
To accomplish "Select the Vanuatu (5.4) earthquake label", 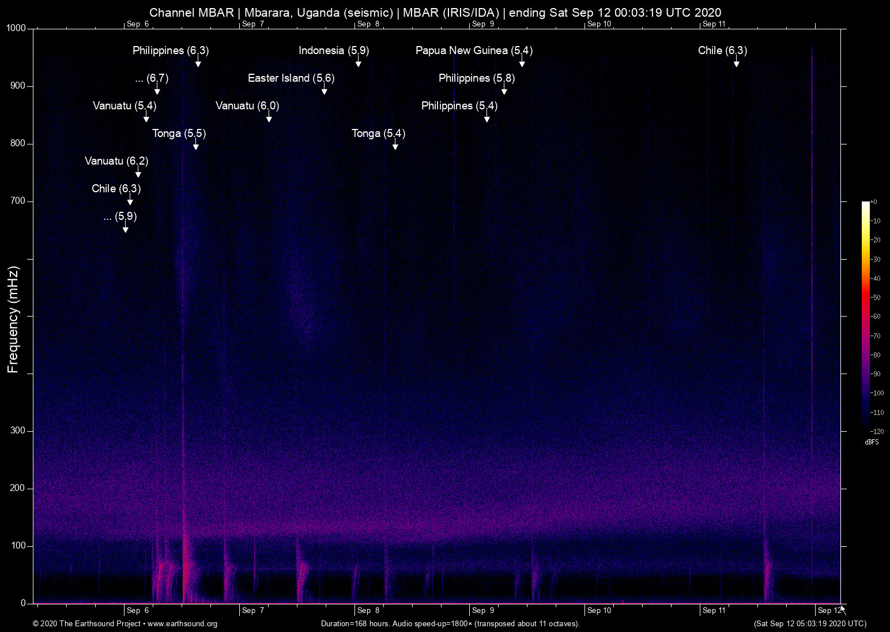I will 125,106.
